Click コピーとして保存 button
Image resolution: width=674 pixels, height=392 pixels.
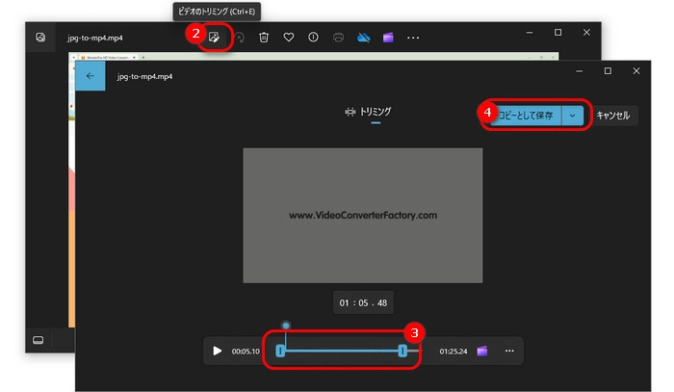pyautogui.click(x=526, y=116)
